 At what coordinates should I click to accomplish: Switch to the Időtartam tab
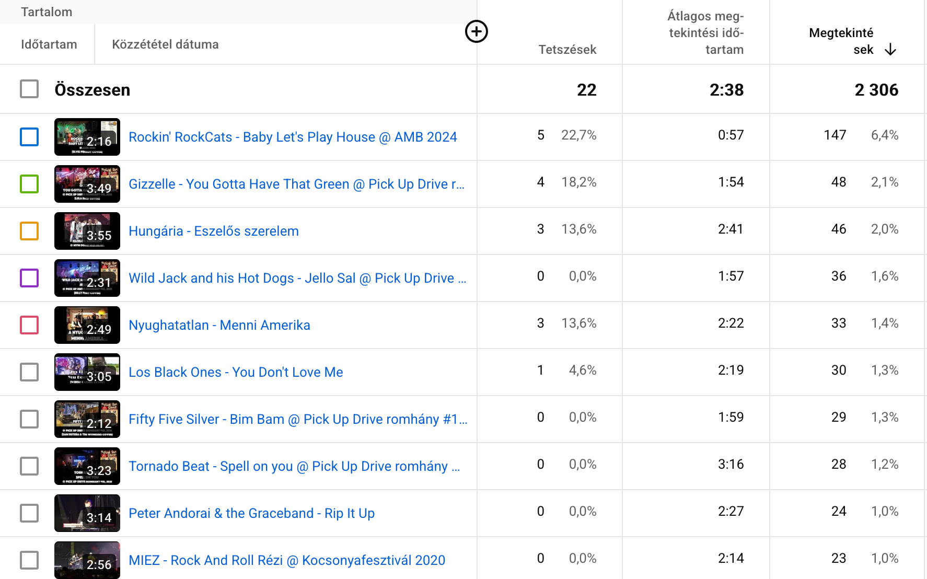tap(49, 44)
